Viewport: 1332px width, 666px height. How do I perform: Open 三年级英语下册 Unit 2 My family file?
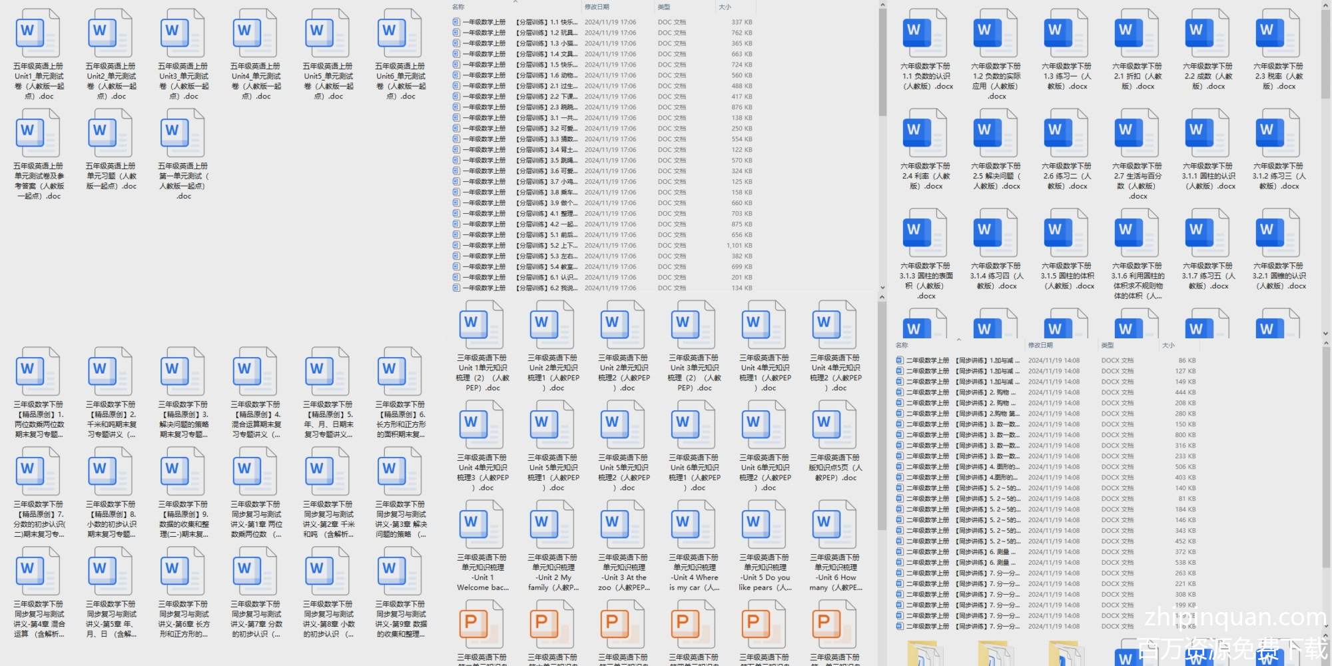pyautogui.click(x=553, y=526)
